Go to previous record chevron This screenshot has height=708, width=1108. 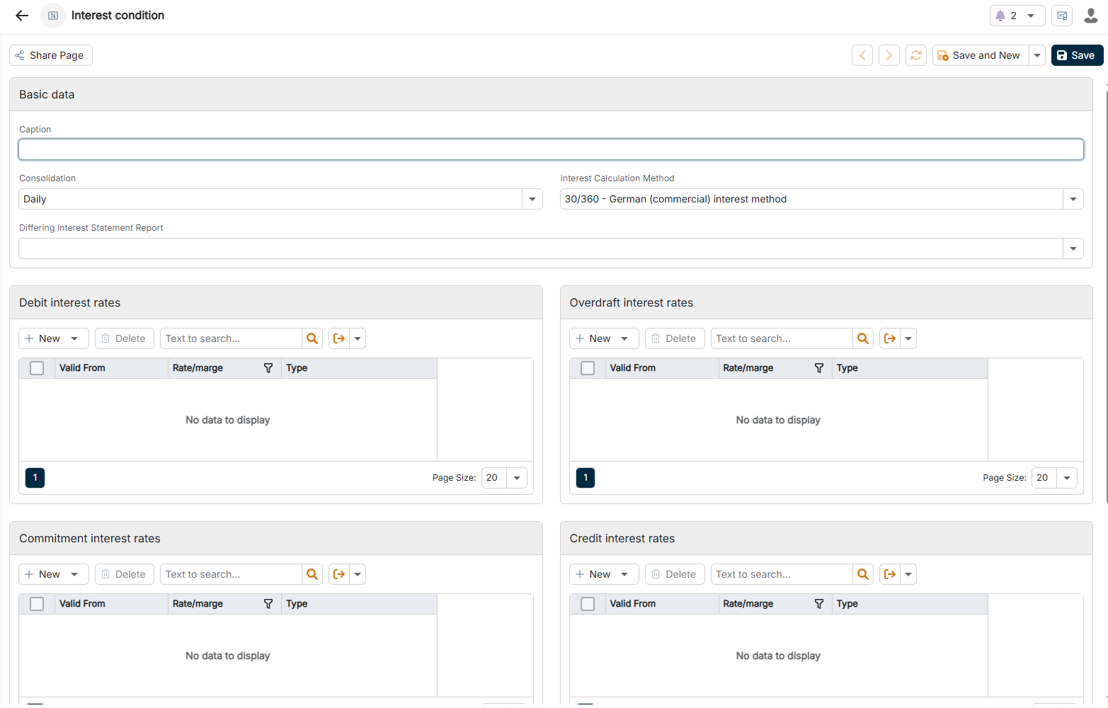862,55
